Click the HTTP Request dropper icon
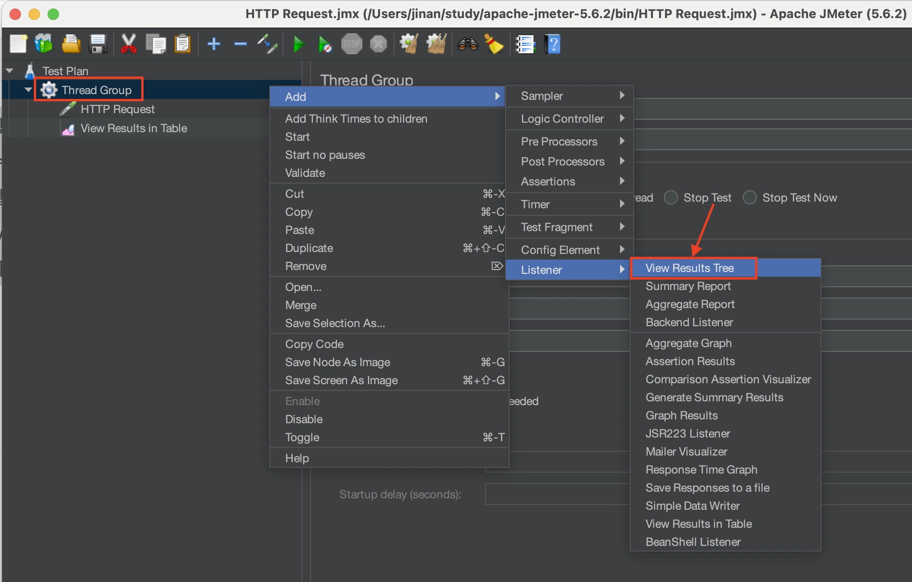 click(x=68, y=109)
